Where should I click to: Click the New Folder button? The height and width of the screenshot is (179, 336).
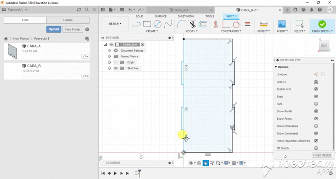click(x=73, y=29)
